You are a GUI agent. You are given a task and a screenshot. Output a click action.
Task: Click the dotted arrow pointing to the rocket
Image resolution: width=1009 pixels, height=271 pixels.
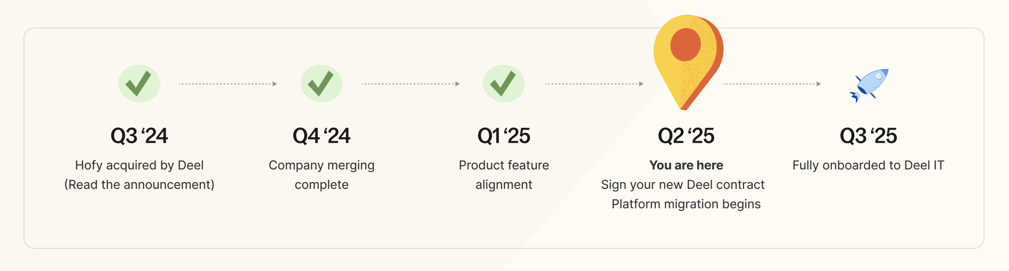point(772,84)
